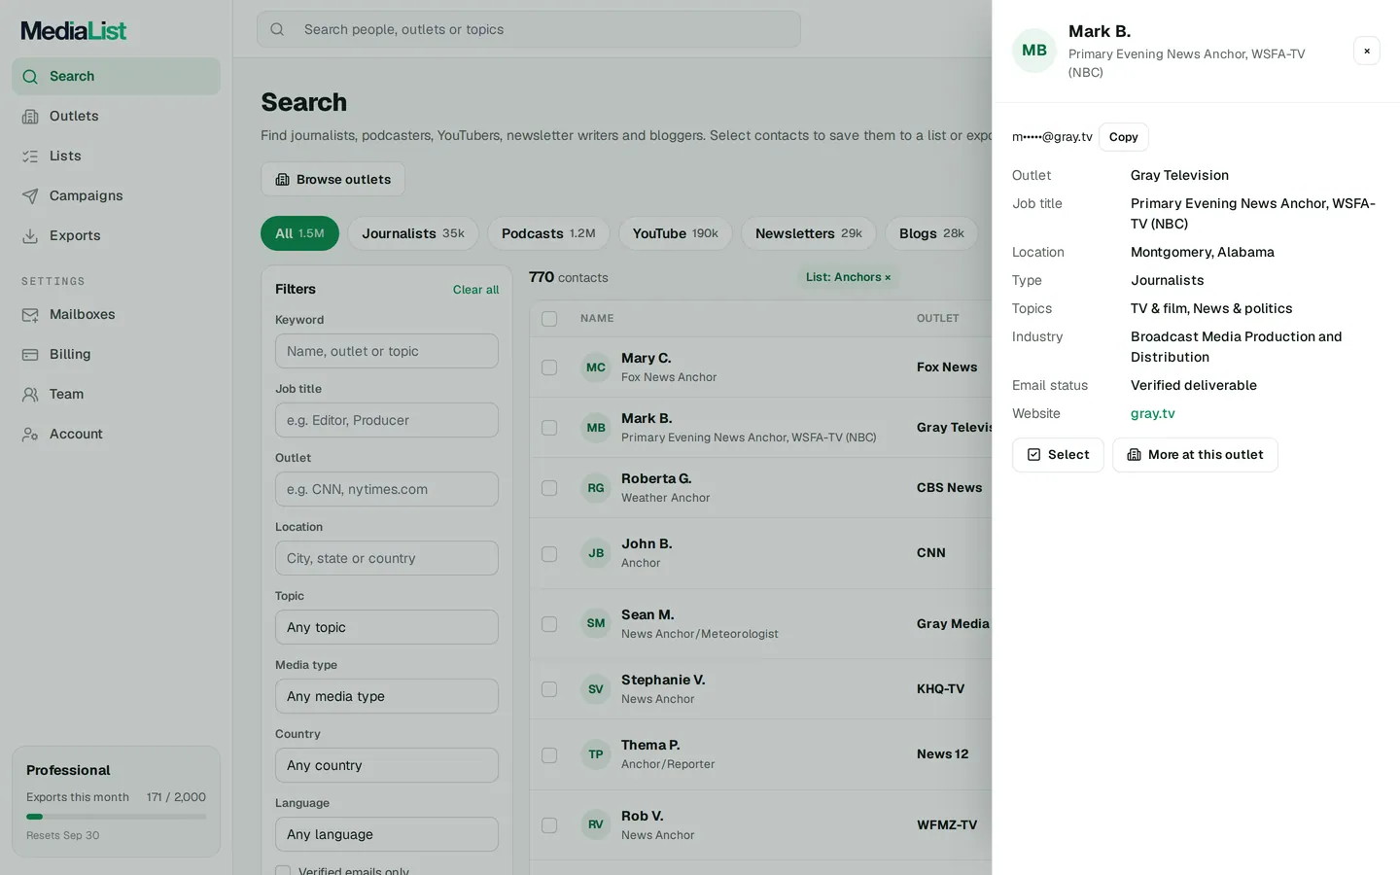Switch to the Newsletters tab
The image size is (1400, 875).
[809, 233]
